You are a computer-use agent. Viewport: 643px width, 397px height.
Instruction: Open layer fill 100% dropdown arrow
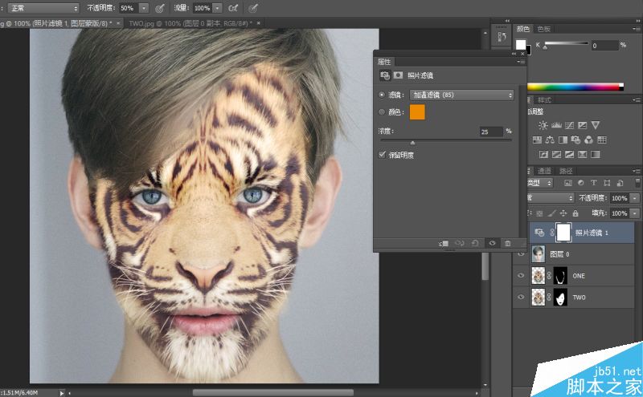tap(634, 213)
